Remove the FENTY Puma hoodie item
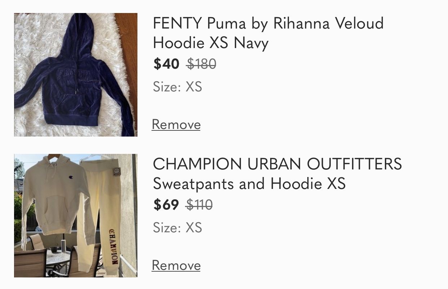 click(176, 124)
